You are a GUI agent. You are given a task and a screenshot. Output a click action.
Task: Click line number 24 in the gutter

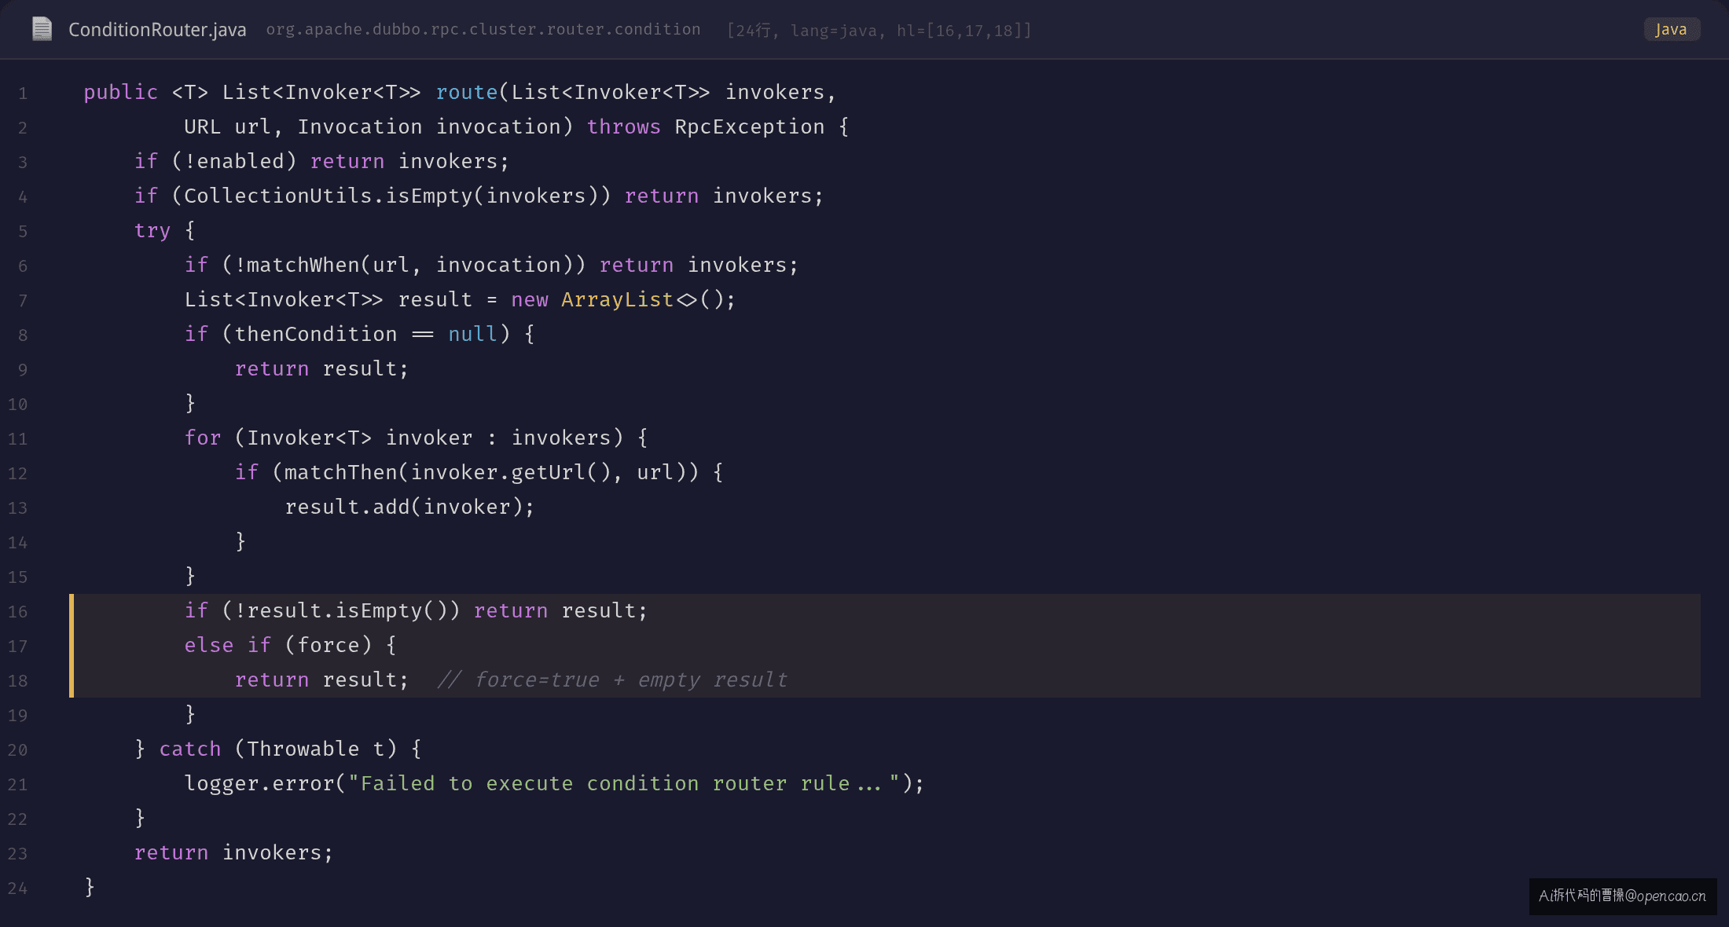coord(18,889)
